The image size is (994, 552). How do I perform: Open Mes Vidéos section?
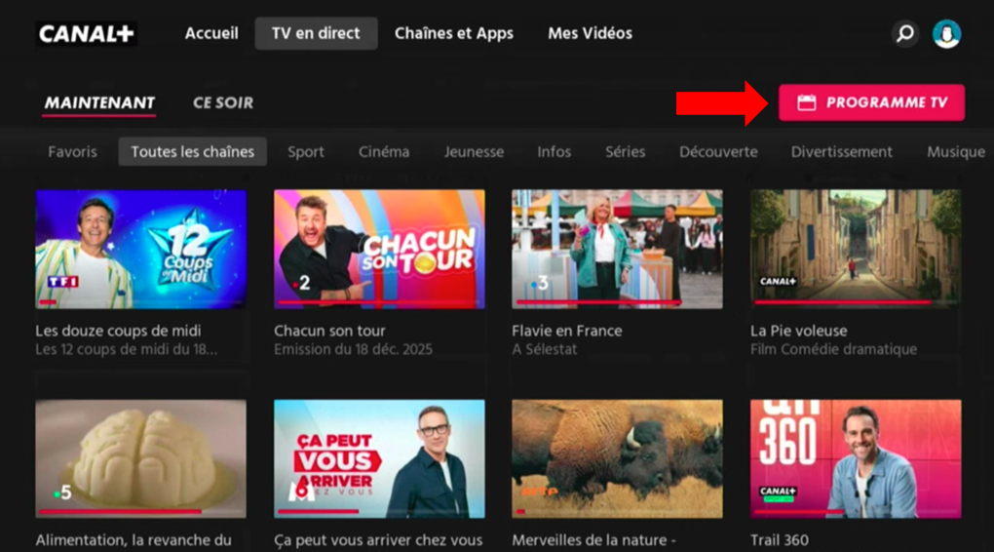pos(590,33)
